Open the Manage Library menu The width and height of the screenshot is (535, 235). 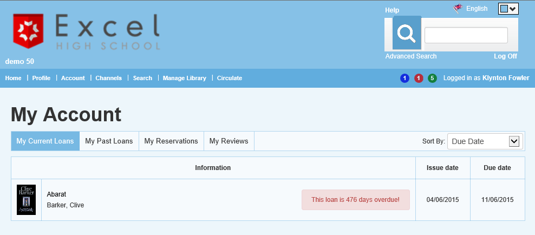click(x=185, y=78)
